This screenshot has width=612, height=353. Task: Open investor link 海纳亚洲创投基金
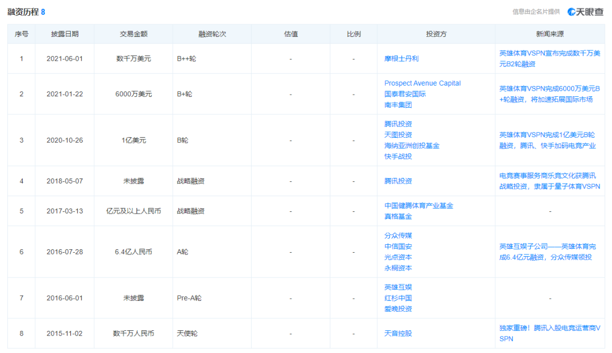click(x=412, y=146)
